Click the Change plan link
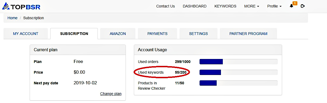Image resolution: width=327 pixels, height=103 pixels. [111, 94]
